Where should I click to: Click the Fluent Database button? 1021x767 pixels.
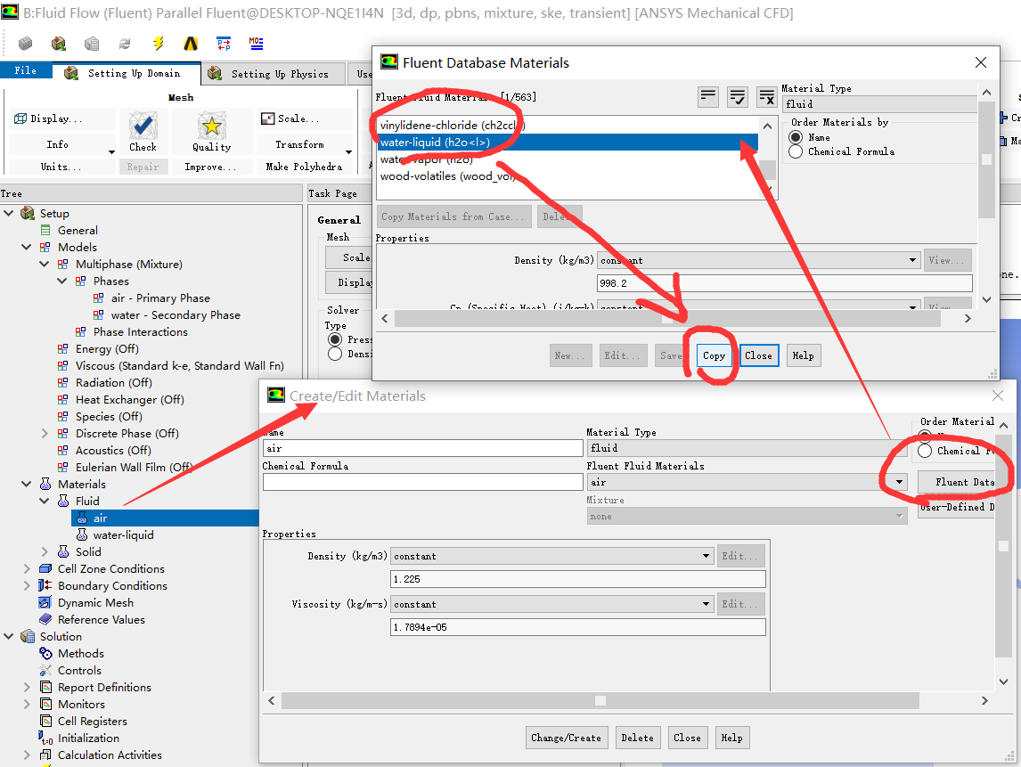coord(957,482)
